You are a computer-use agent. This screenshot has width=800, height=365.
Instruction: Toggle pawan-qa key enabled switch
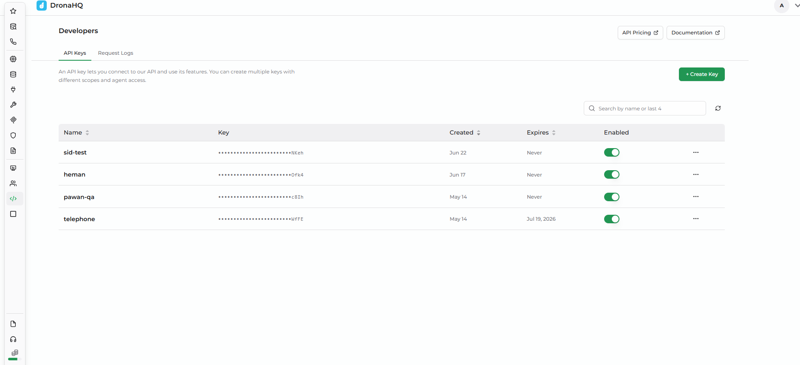coord(612,197)
